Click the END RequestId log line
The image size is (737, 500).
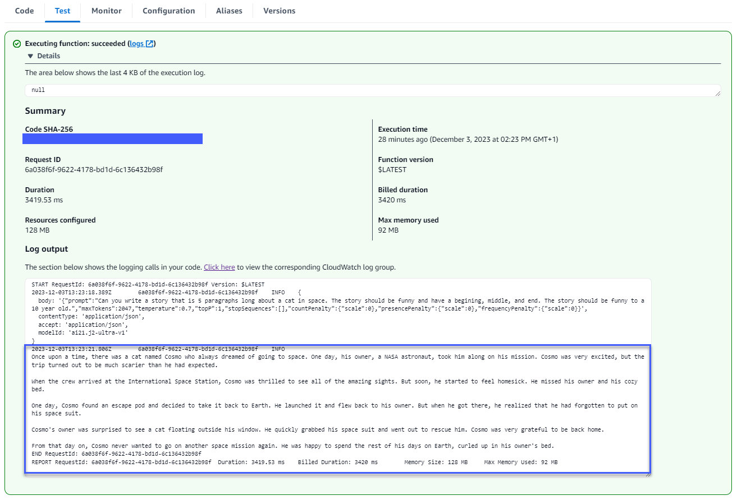click(116, 453)
